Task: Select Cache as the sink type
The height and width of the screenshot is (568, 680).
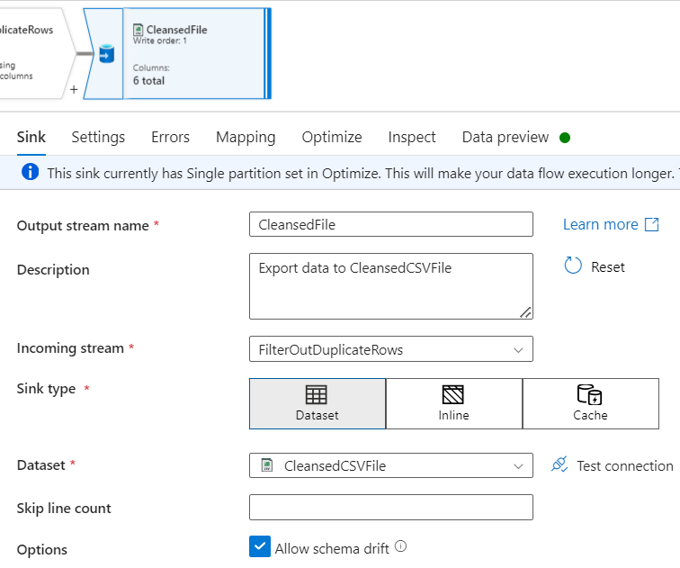Action: point(591,403)
